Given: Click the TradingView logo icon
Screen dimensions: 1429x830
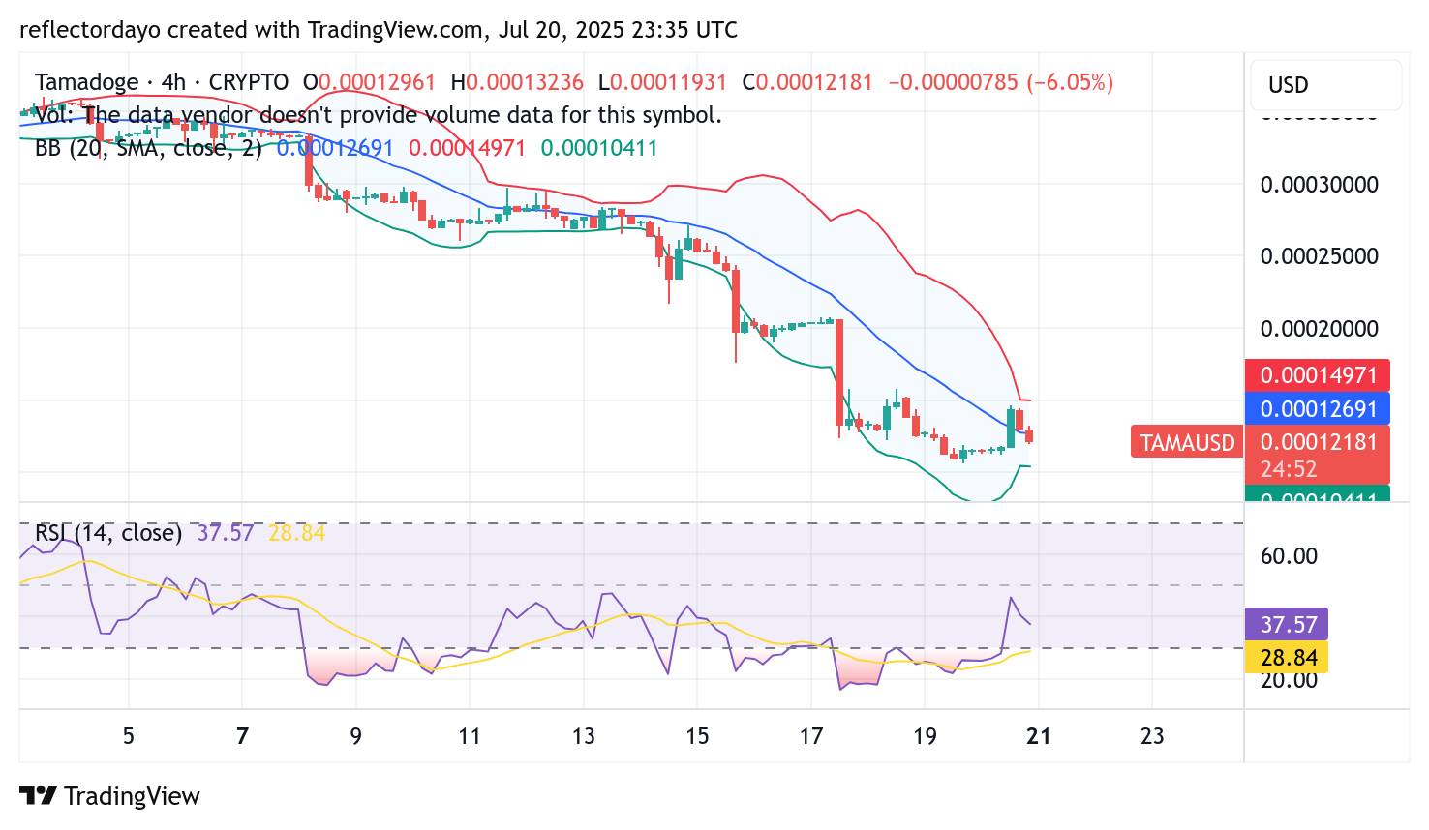Looking at the screenshot, I should (38, 795).
